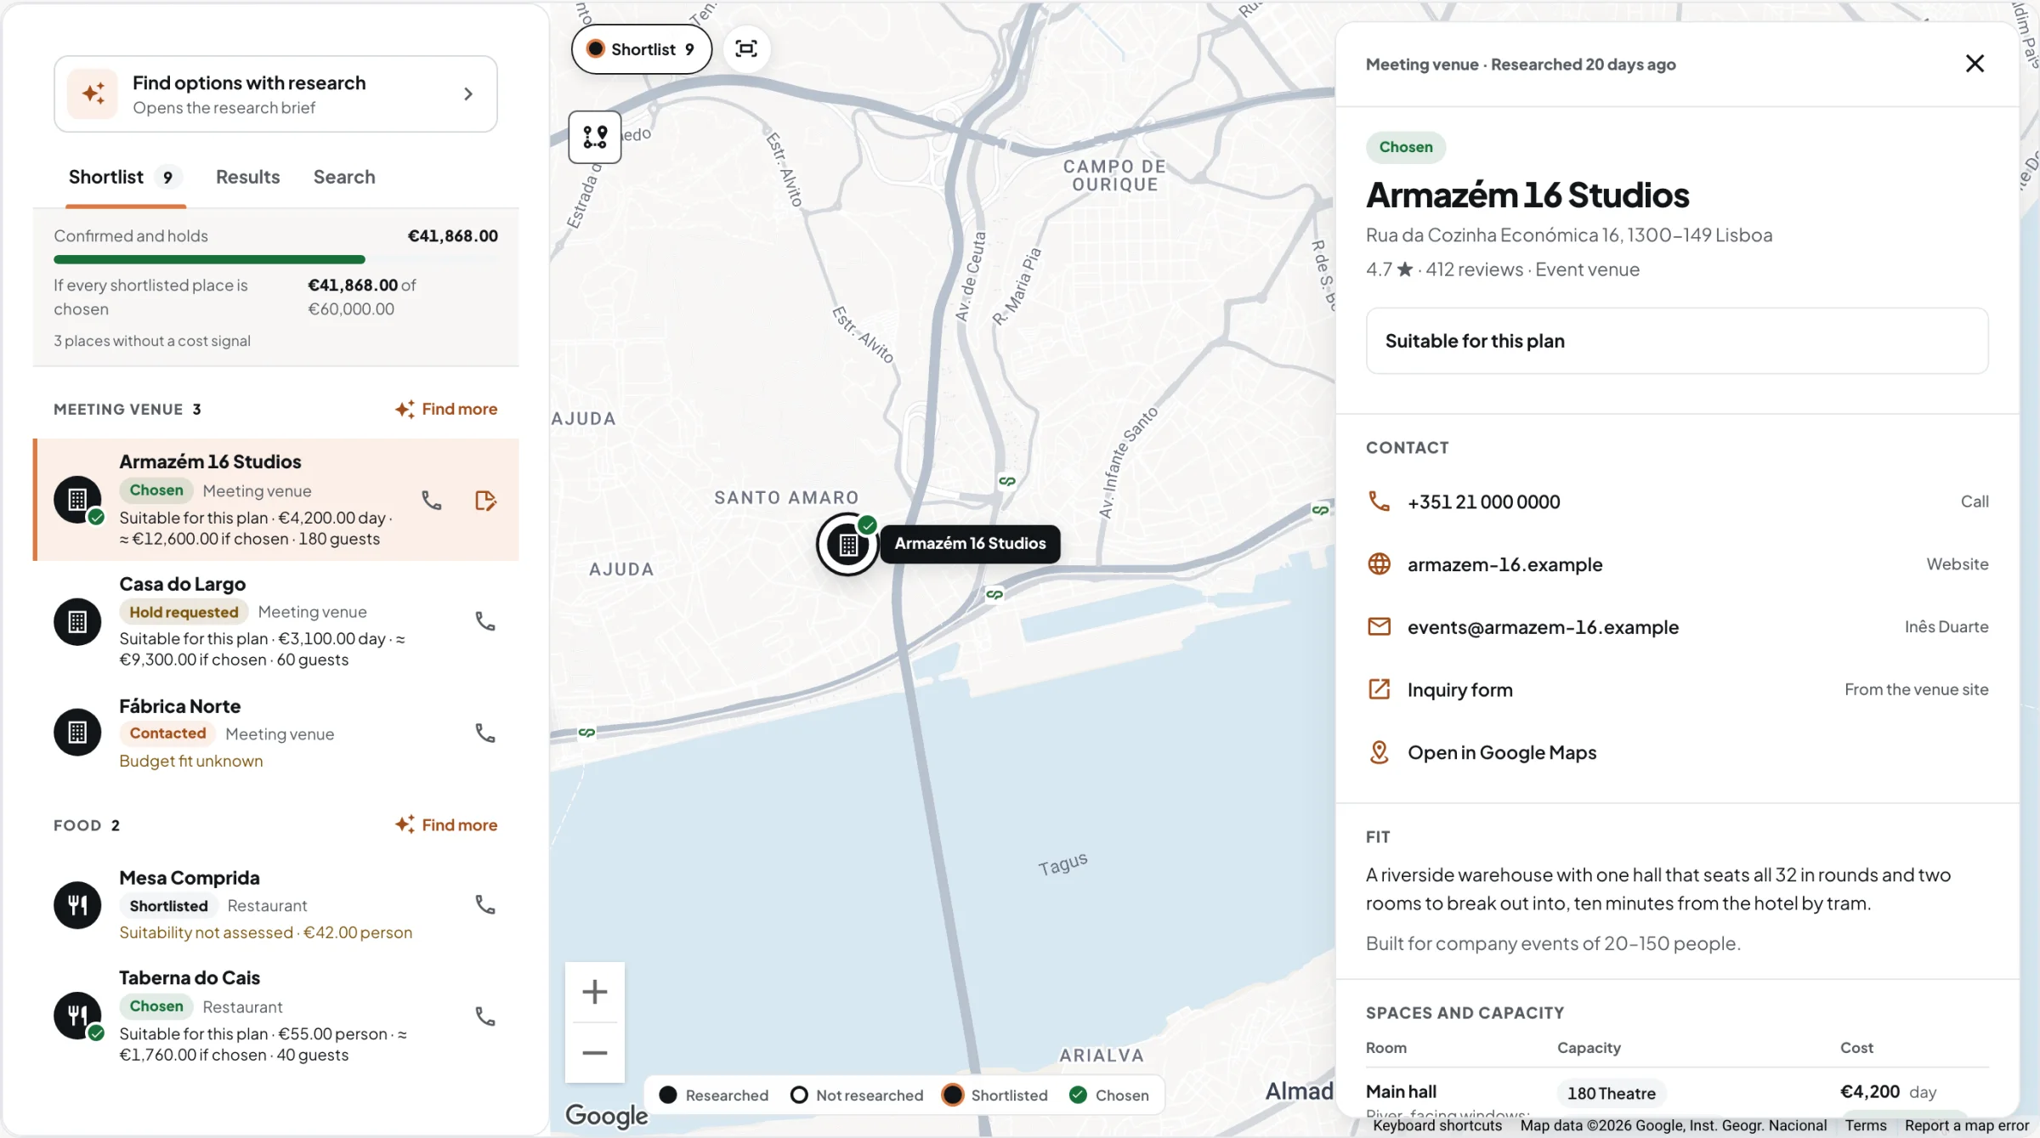Expand Suitable for this plan section
The height and width of the screenshot is (1138, 2040).
[1676, 341]
